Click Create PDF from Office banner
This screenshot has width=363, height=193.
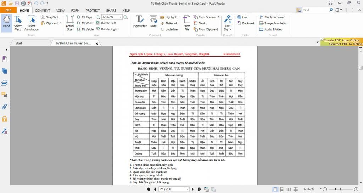click(342, 42)
